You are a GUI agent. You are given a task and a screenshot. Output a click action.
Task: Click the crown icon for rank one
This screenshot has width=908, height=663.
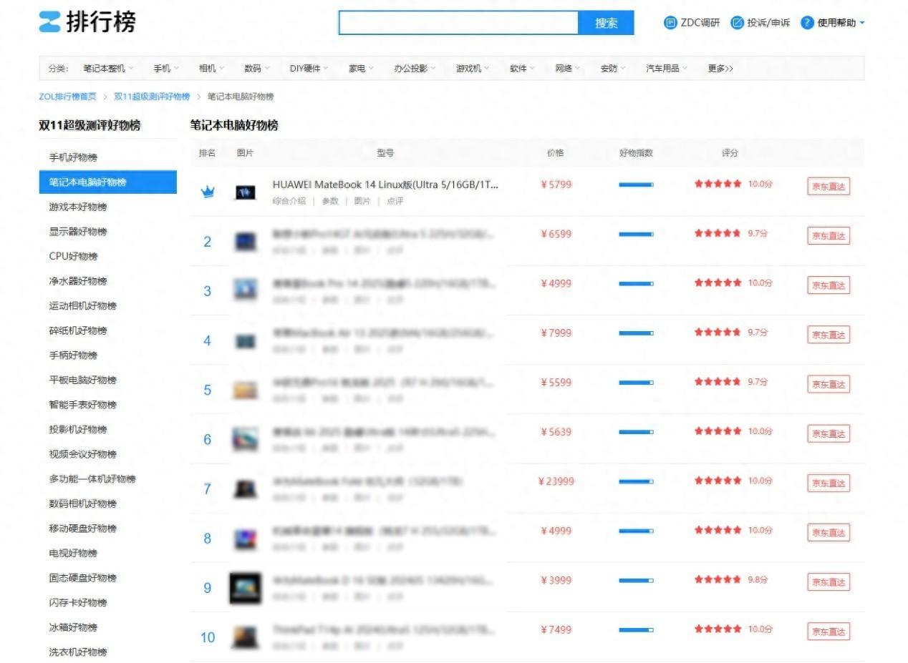[208, 192]
